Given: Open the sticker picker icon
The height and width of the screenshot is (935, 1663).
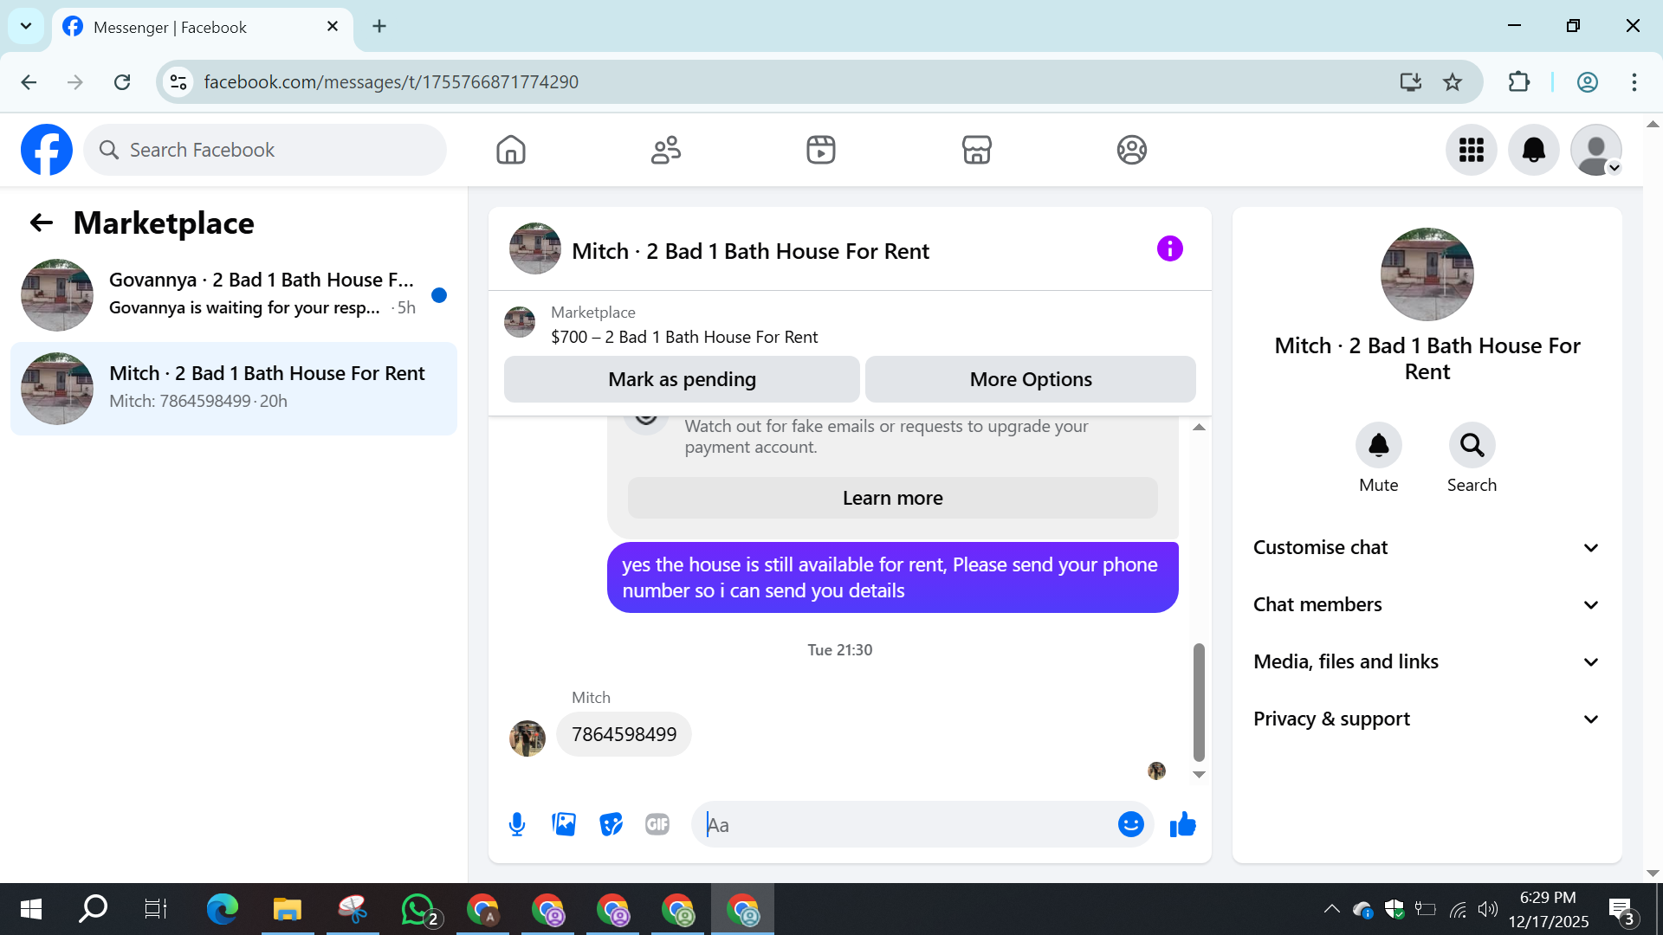Looking at the screenshot, I should pos(611,824).
